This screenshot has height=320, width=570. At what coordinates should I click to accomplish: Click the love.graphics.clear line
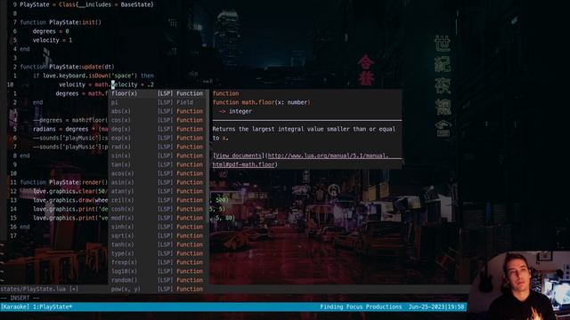tap(70, 191)
